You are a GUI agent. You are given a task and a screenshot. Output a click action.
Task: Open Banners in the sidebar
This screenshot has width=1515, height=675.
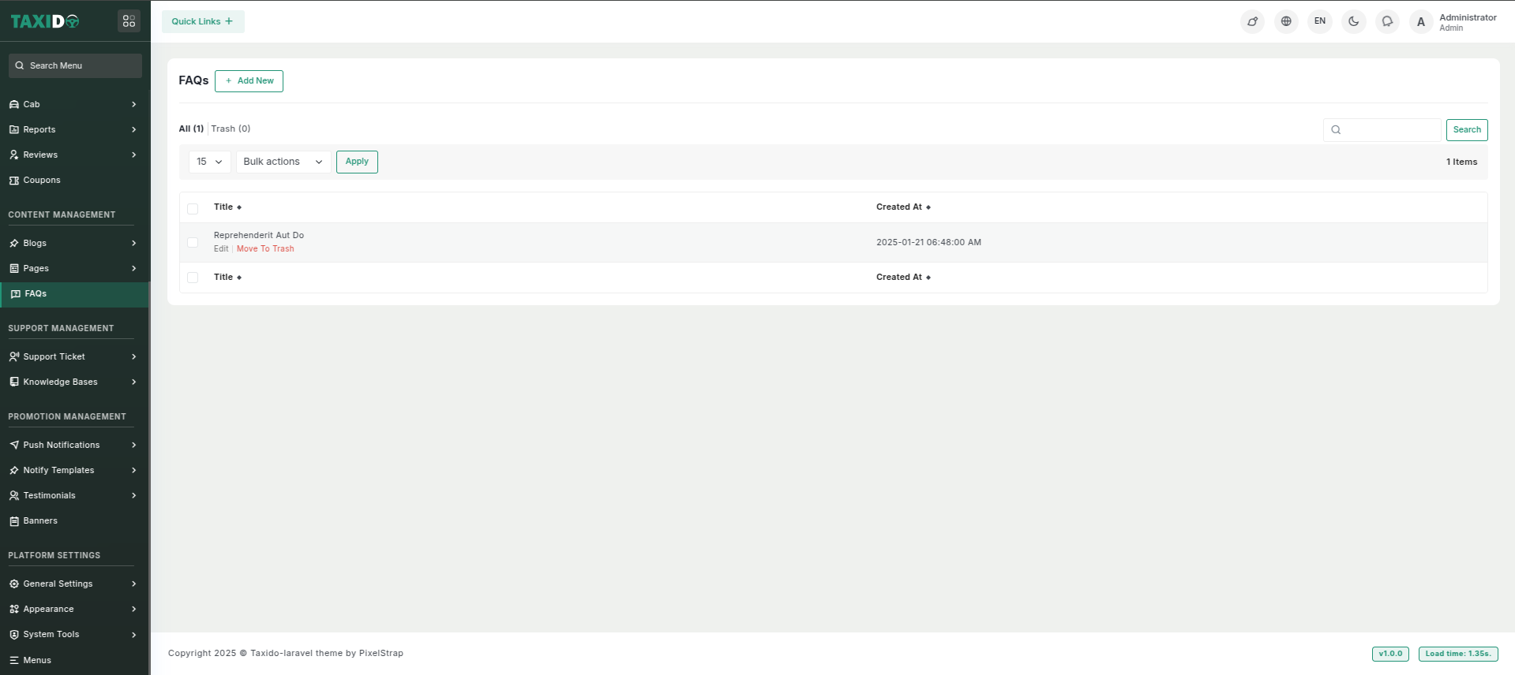(x=40, y=521)
